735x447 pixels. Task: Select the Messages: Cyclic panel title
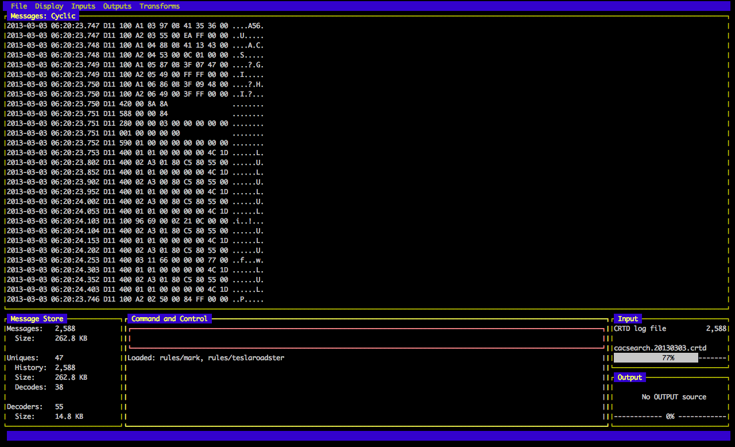43,16
